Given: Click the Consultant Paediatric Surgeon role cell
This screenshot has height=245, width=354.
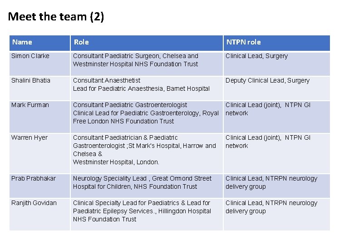Looking at the screenshot, I should pos(147,64).
